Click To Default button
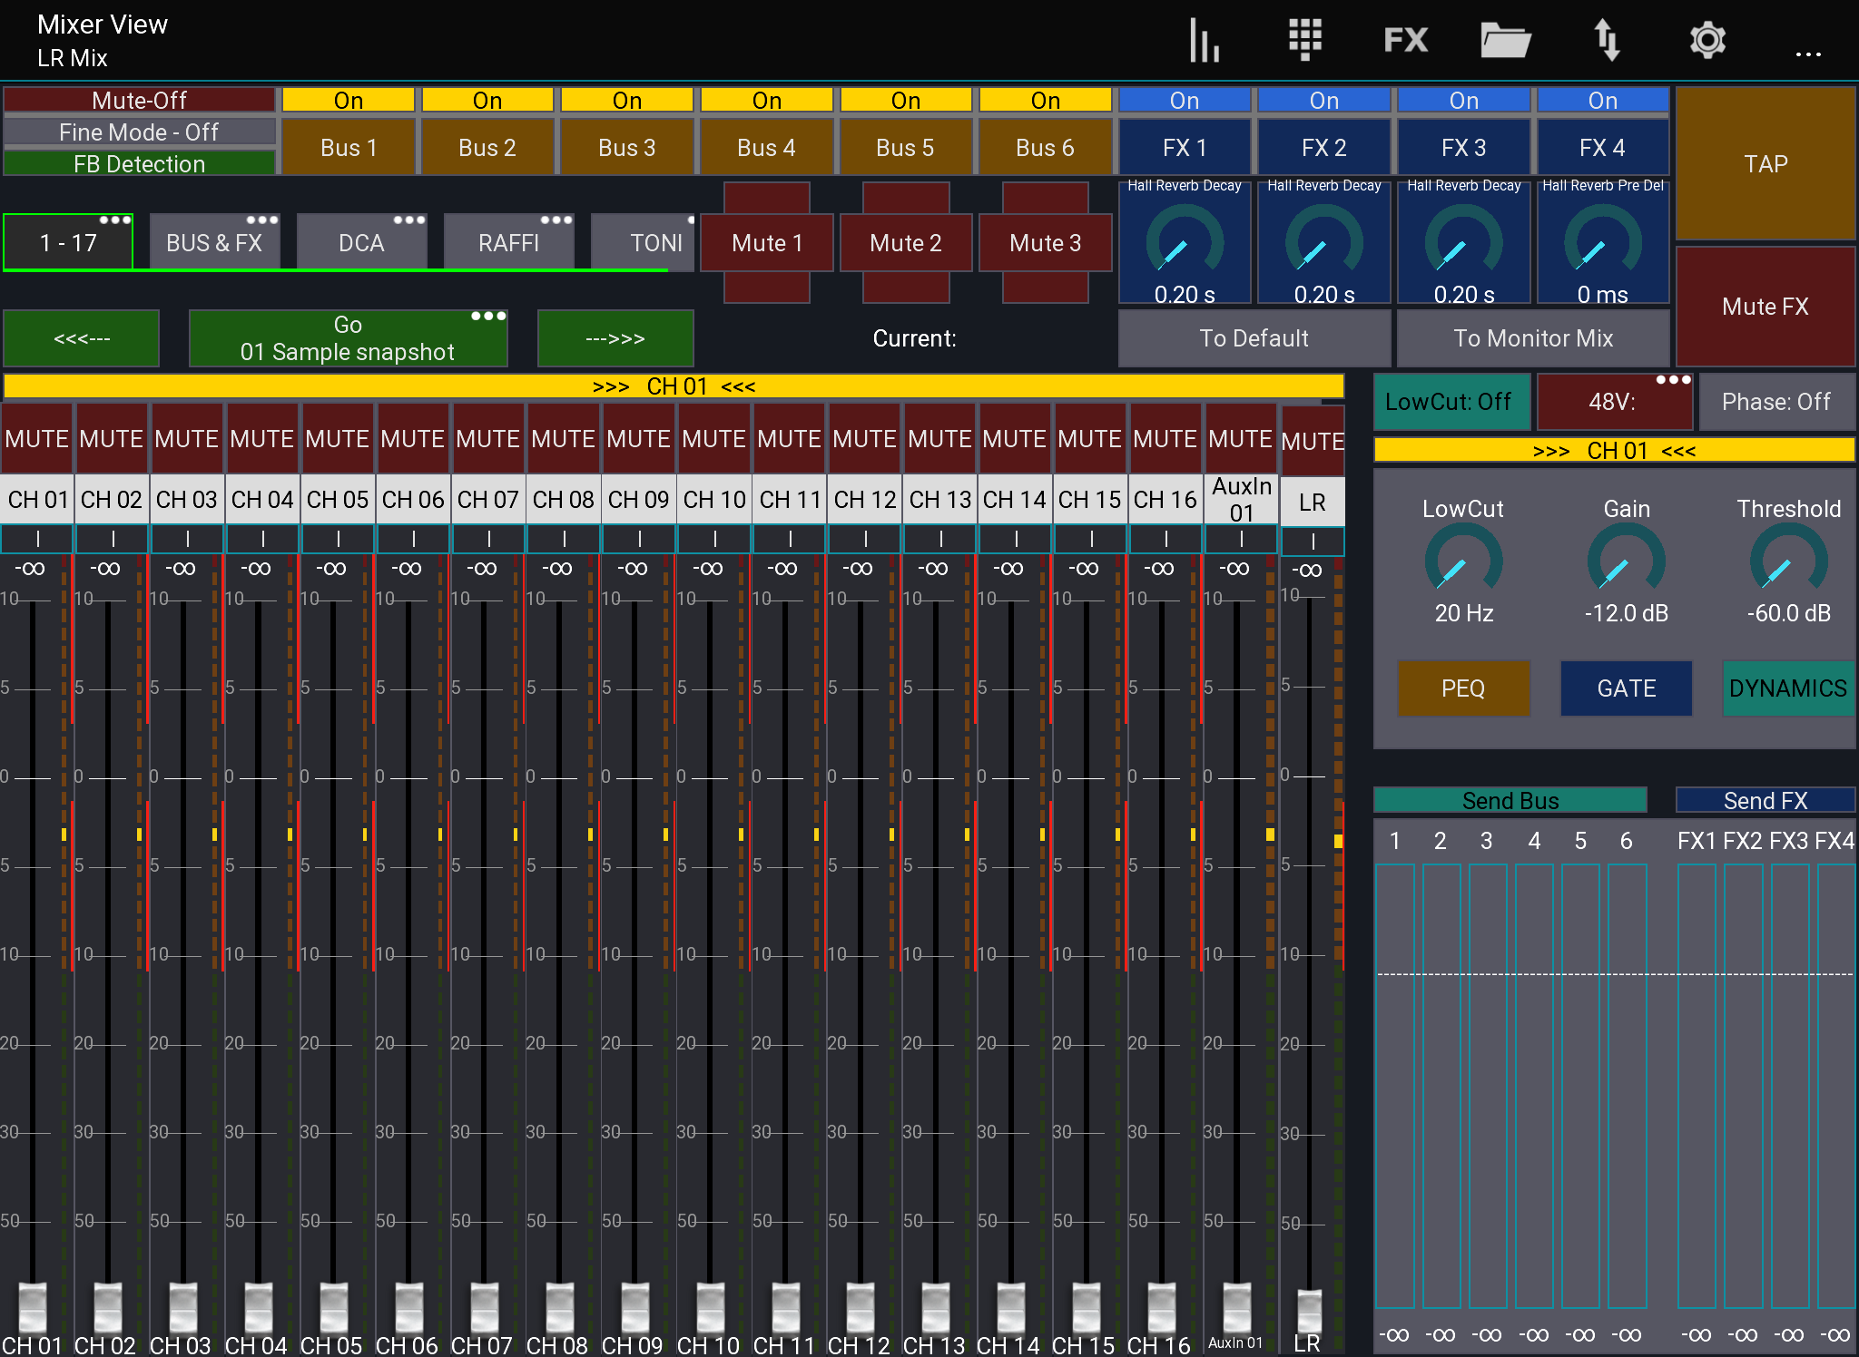The height and width of the screenshot is (1357, 1859). (x=1254, y=338)
